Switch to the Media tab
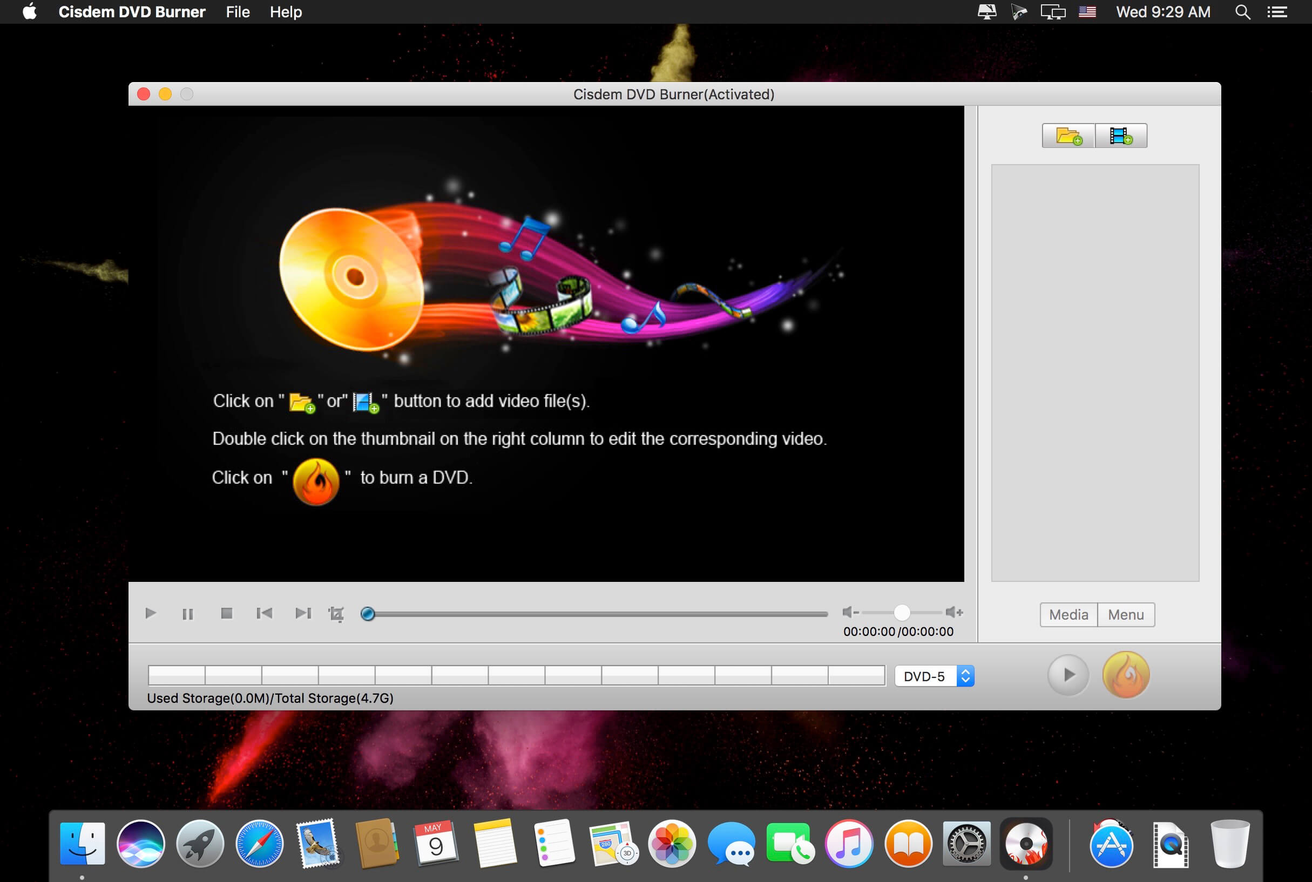The height and width of the screenshot is (882, 1312). click(1067, 614)
